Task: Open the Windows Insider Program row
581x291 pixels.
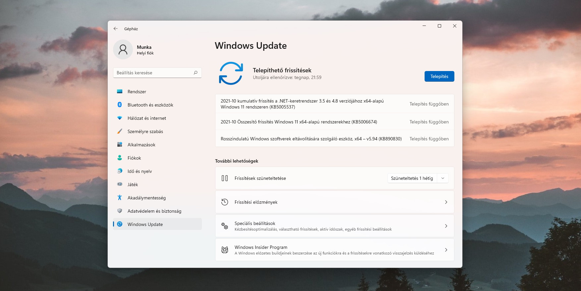Action: pos(335,250)
